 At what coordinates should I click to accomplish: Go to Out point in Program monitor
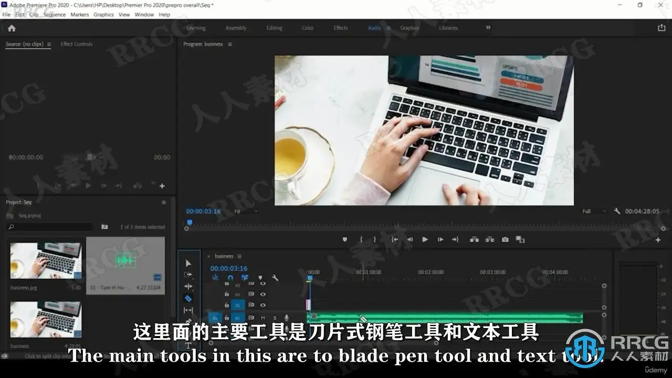456,239
